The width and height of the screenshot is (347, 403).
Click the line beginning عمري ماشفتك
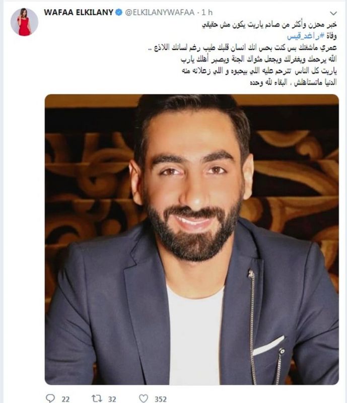coord(243,48)
